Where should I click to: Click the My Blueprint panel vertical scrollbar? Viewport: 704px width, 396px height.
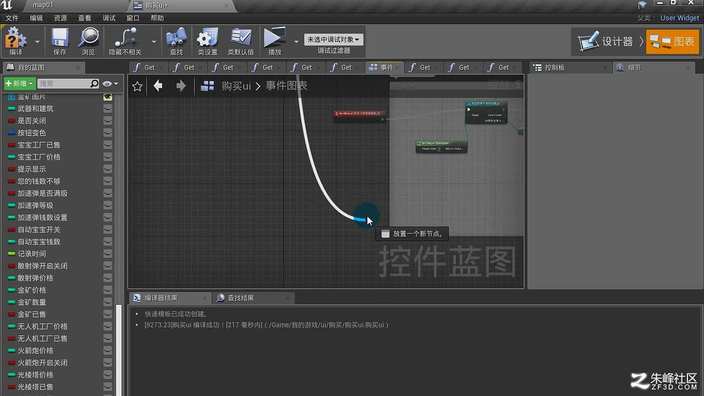pos(118,349)
